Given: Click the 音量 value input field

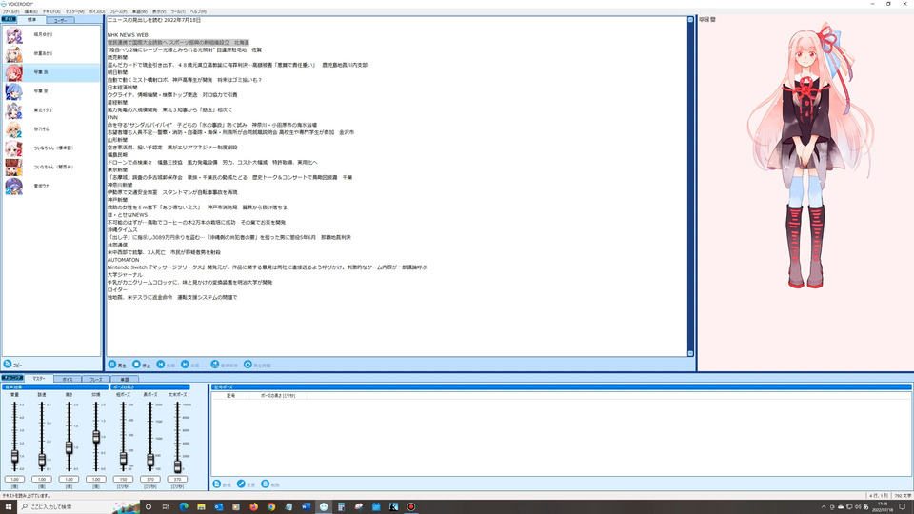Looking at the screenshot, I should (x=14, y=479).
